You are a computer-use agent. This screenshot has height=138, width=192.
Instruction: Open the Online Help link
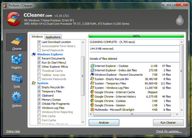(13, 131)
